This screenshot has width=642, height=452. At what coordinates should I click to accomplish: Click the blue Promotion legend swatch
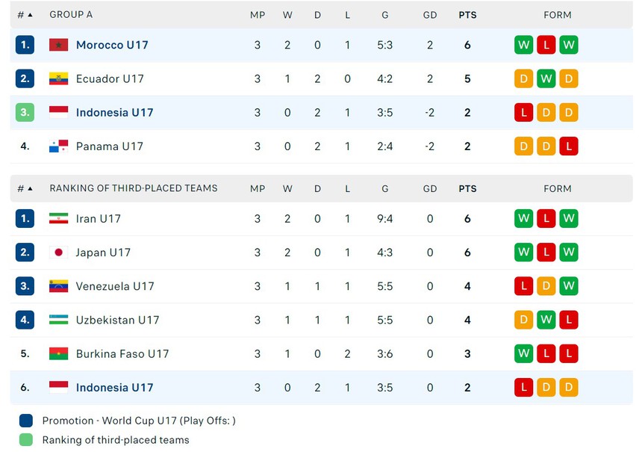point(25,421)
